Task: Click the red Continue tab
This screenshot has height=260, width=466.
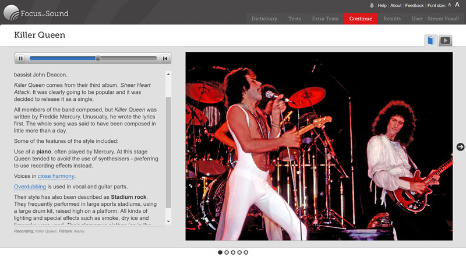Action: [361, 19]
